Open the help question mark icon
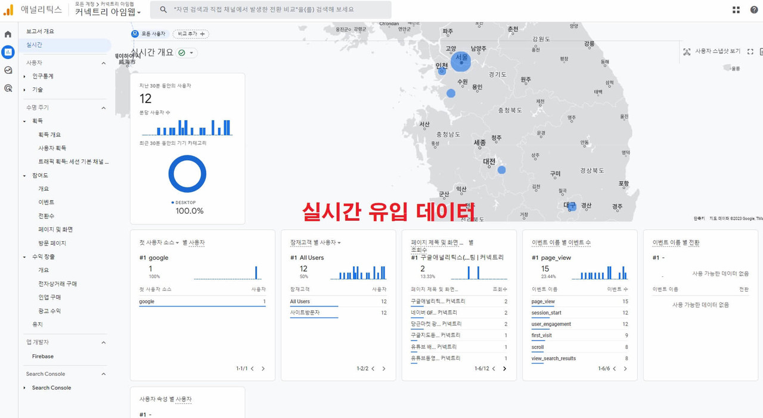This screenshot has width=763, height=418. pos(754,10)
